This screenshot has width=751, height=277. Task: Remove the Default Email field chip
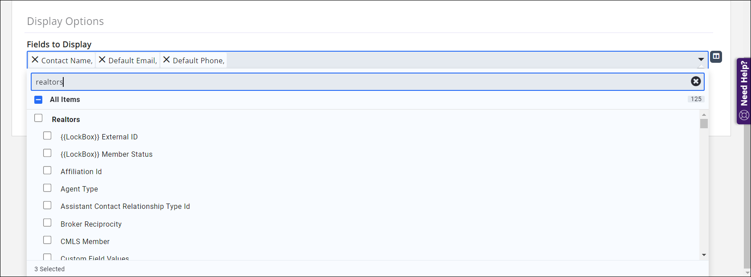101,60
